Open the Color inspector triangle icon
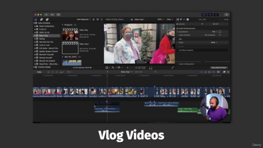The width and height of the screenshot is (263, 148). (181, 19)
